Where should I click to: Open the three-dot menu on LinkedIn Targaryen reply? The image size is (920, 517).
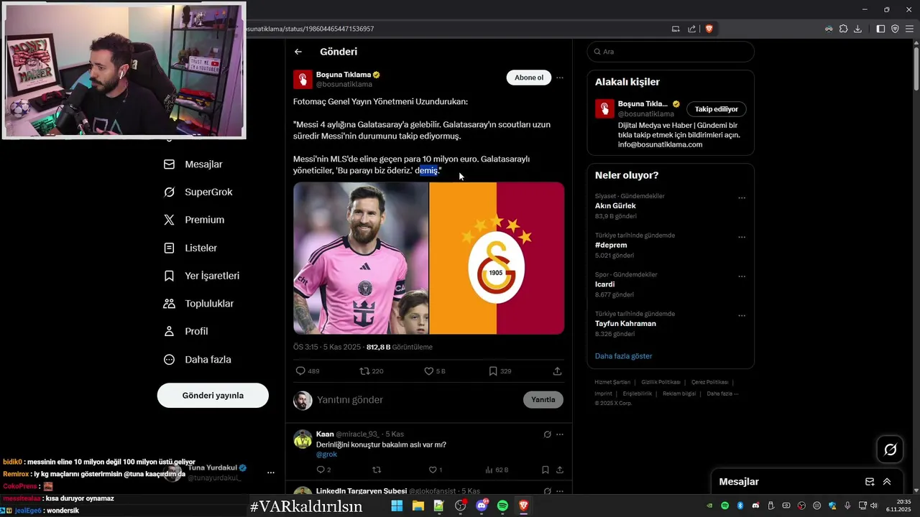coord(560,491)
